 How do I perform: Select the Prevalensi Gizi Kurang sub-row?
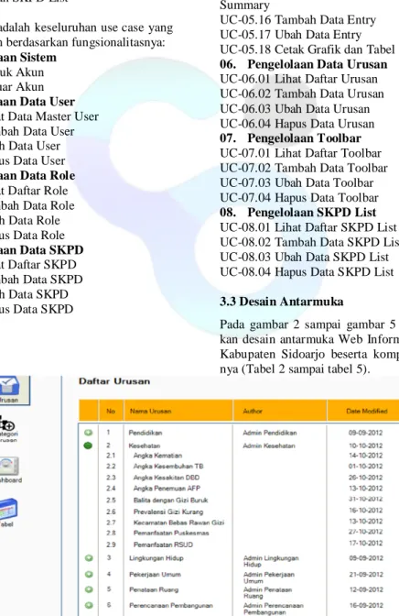pyautogui.click(x=168, y=511)
